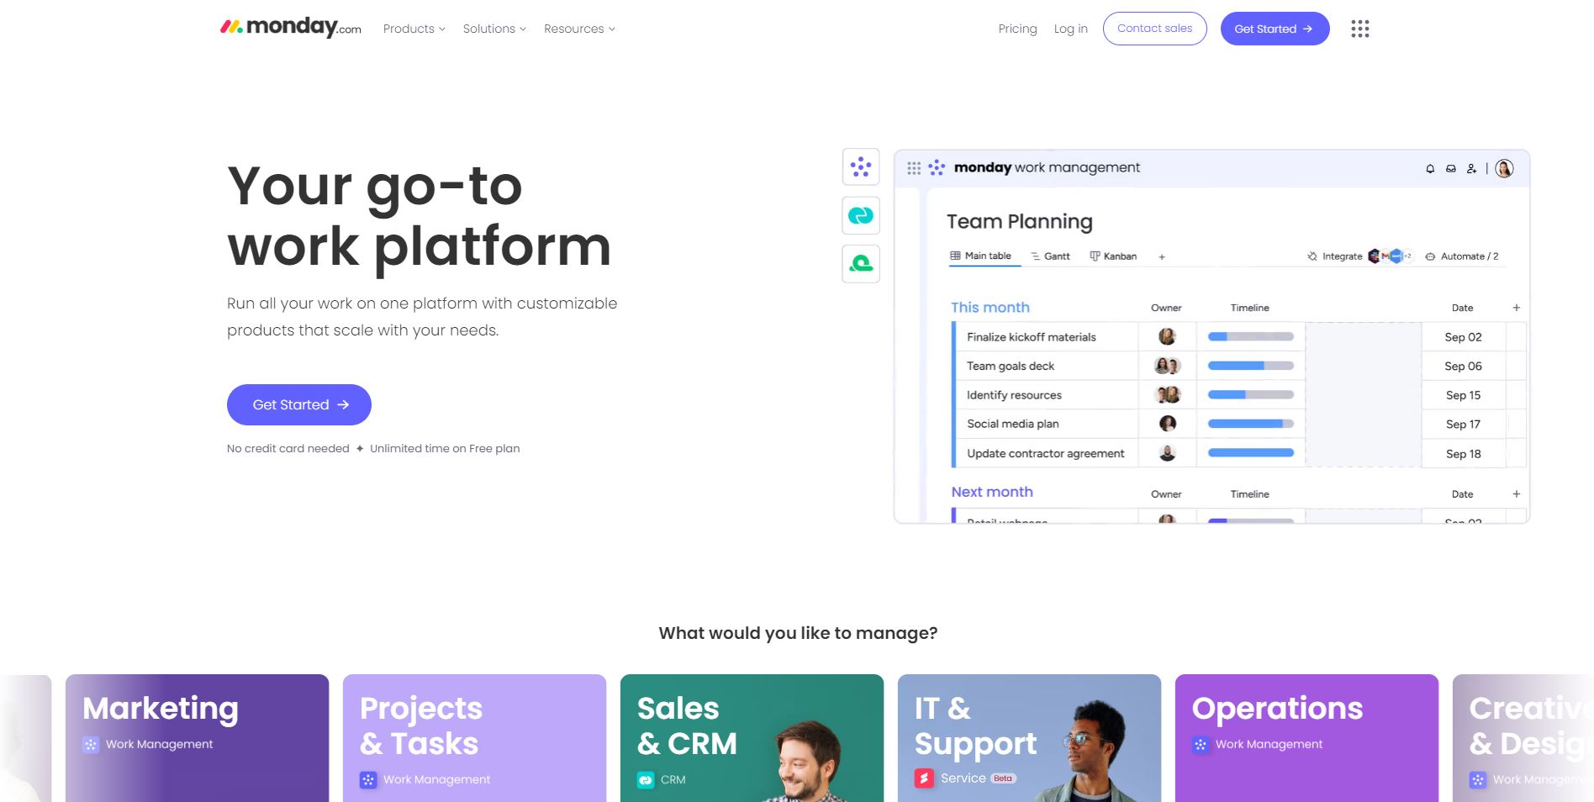The image size is (1594, 802).
Task: Click the invite member icon in preview
Action: click(x=1471, y=169)
